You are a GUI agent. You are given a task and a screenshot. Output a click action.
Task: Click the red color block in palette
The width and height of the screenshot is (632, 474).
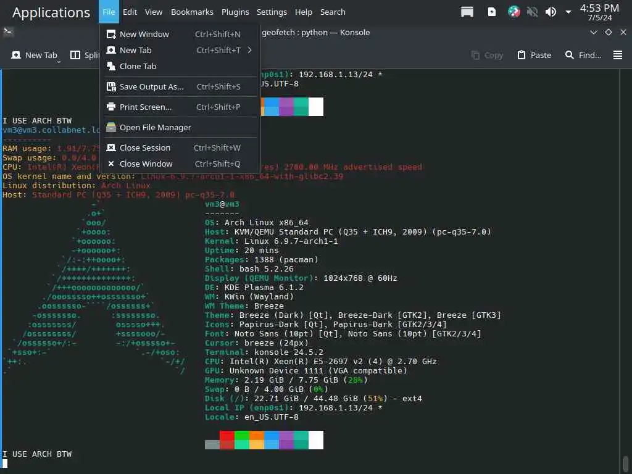click(x=227, y=439)
